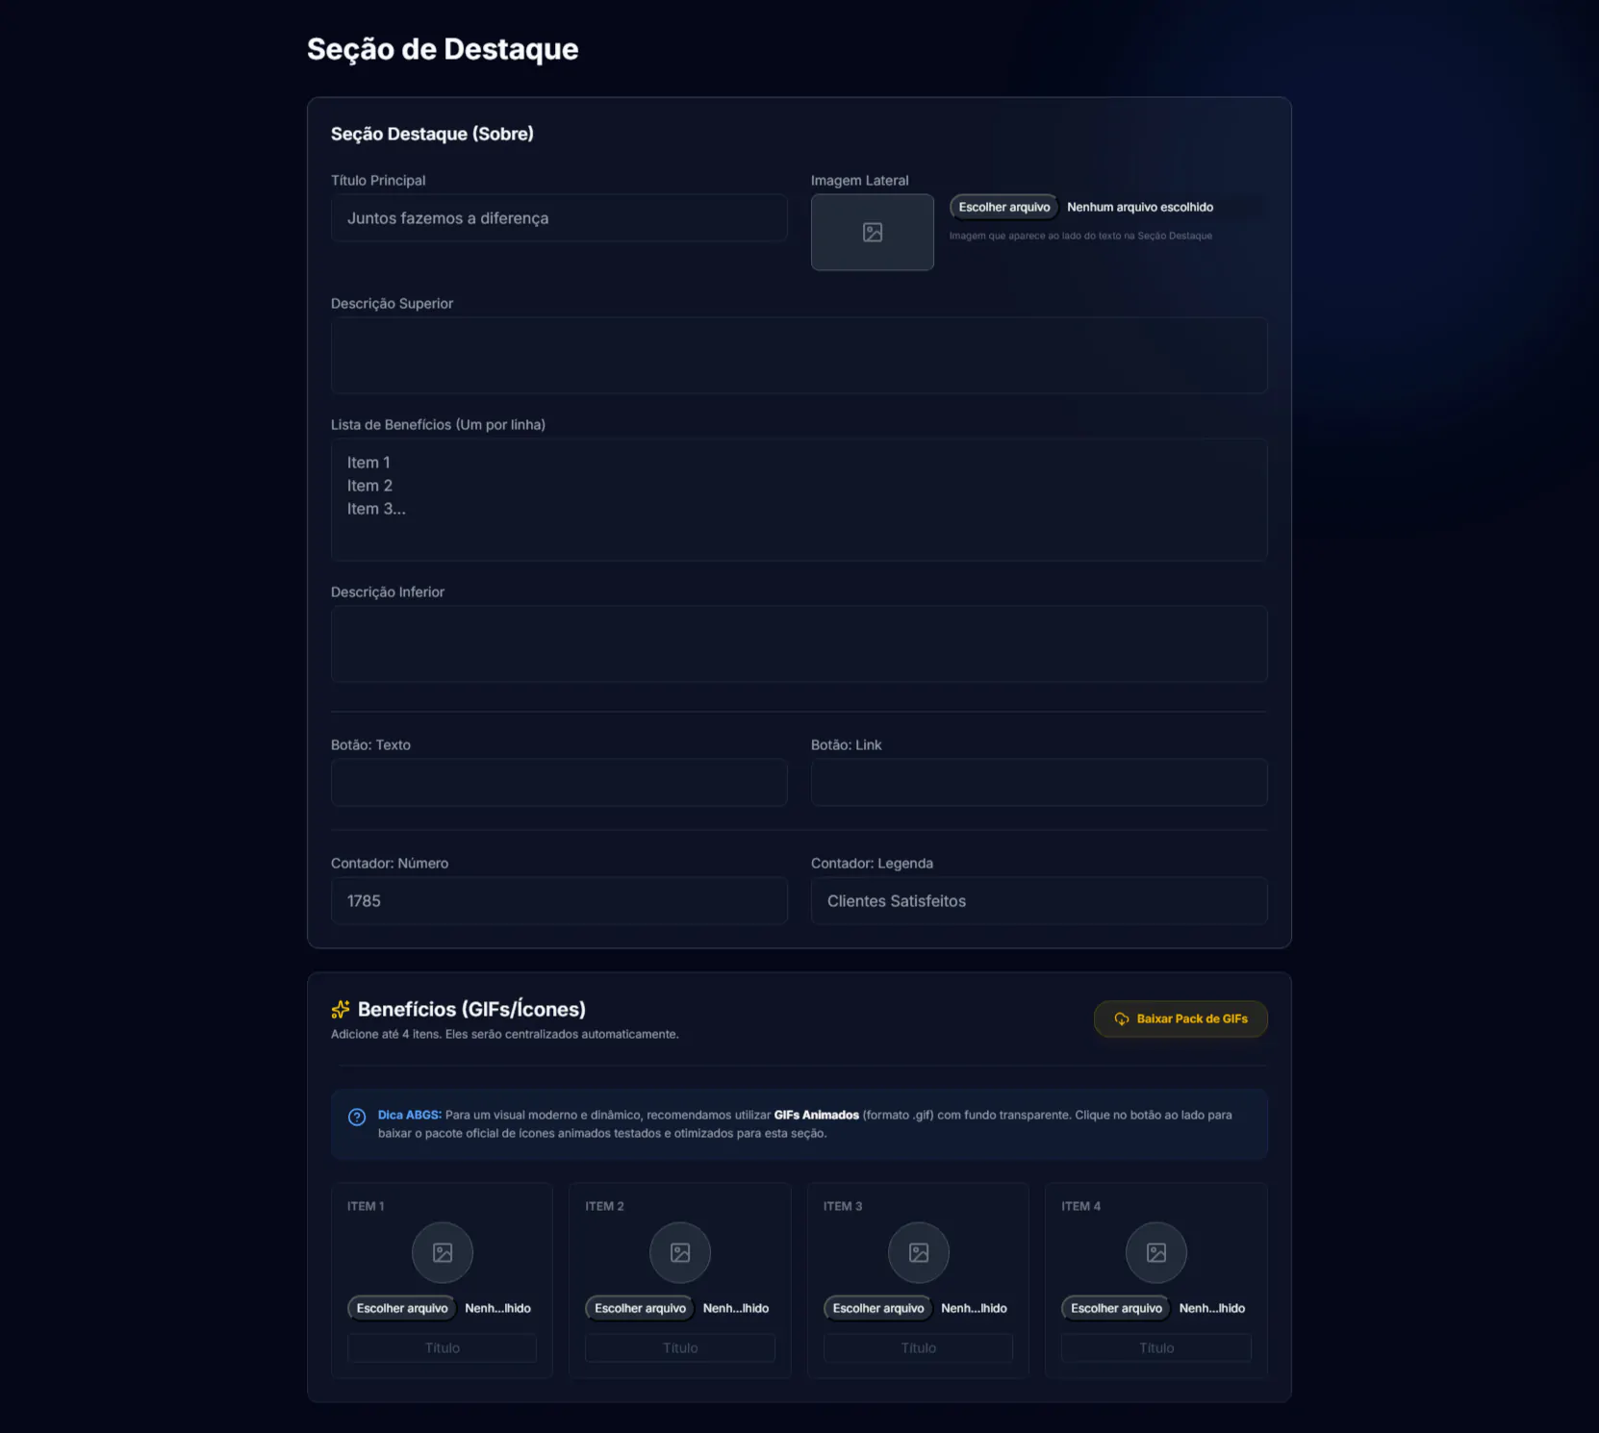Viewport: 1599px width, 1433px height.
Task: Select the Lista de Benefícios text area
Action: (799, 499)
